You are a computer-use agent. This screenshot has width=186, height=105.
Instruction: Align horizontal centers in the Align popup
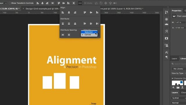click(69, 12)
